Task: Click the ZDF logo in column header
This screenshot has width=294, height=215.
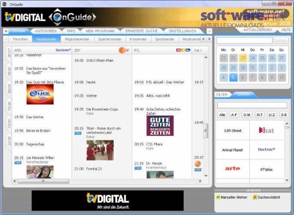Action: pyautogui.click(x=124, y=50)
